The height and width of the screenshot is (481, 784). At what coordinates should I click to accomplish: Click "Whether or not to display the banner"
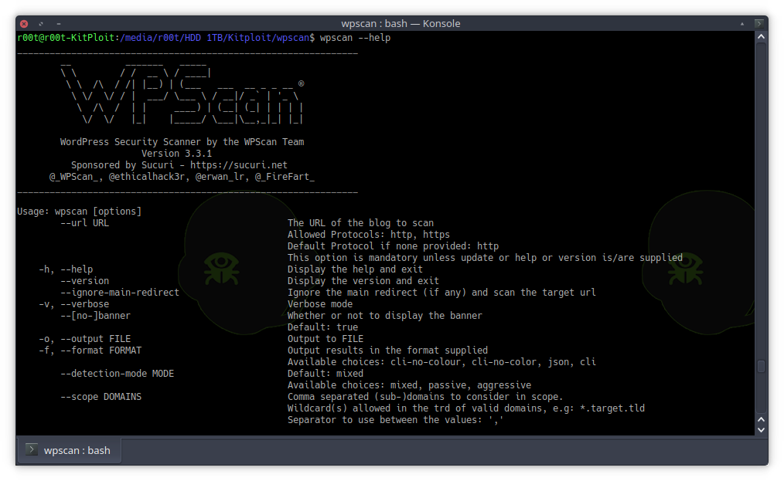click(x=385, y=315)
